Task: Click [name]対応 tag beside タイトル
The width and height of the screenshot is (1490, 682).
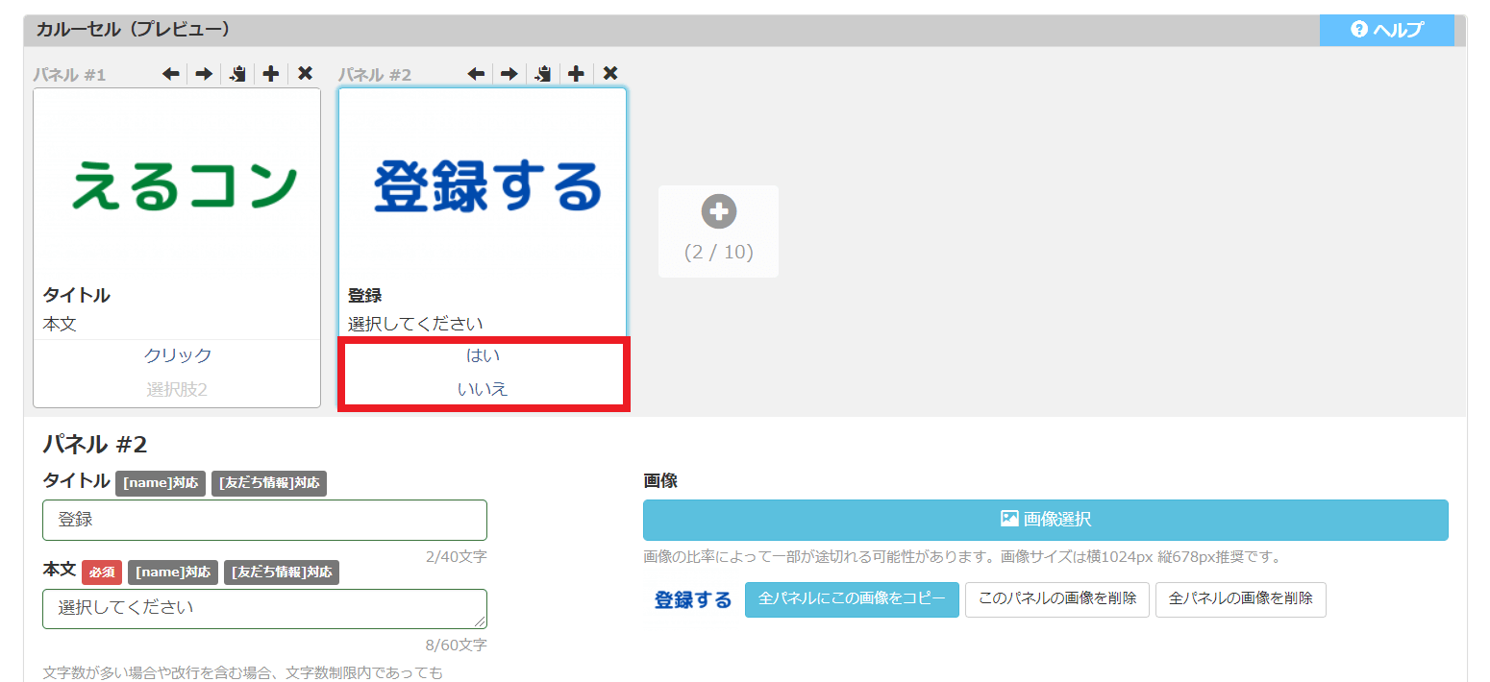Action: pos(161,483)
